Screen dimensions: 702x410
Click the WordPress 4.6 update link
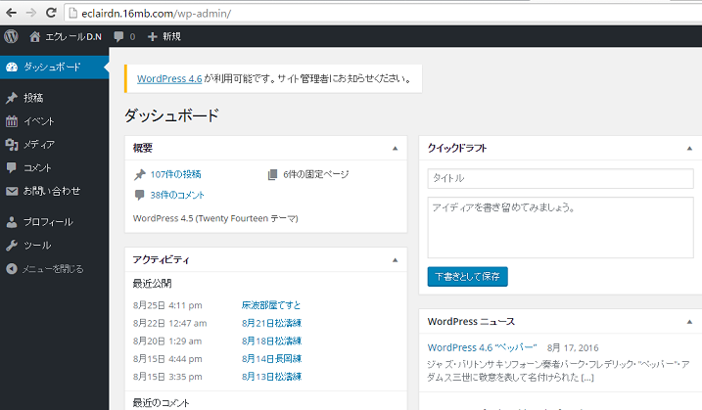169,79
